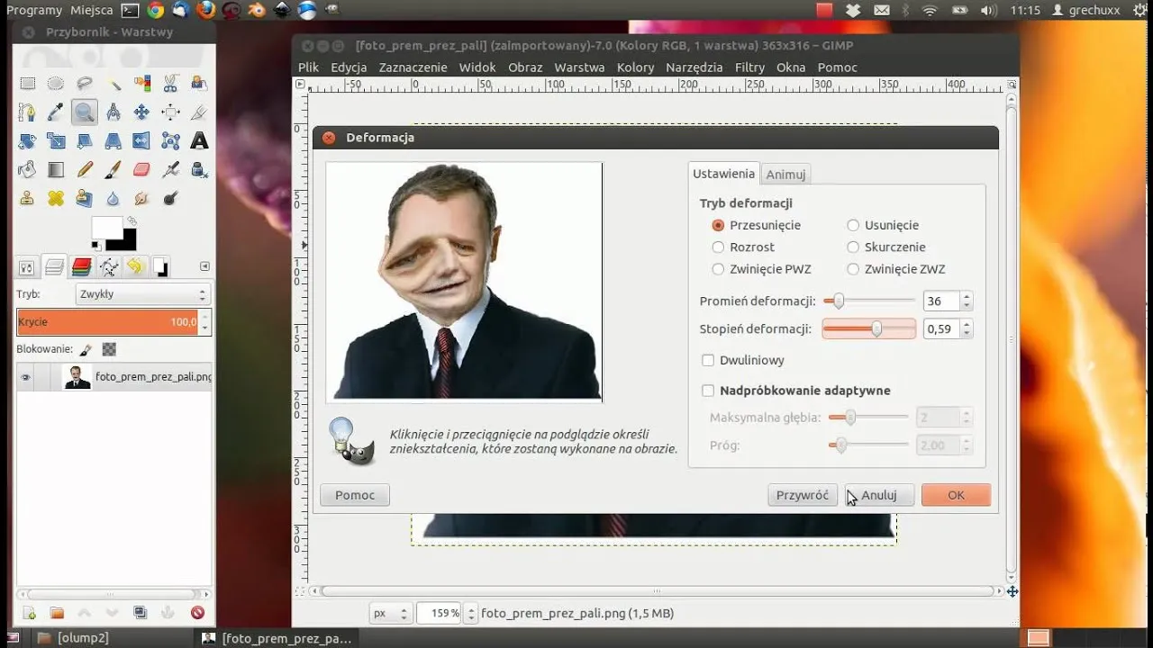Pick the Pencil tool in the toolbox

click(x=85, y=169)
